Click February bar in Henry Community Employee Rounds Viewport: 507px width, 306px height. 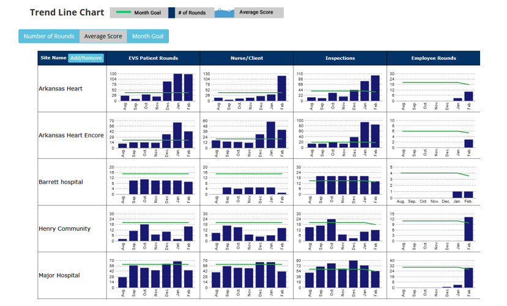pyautogui.click(x=468, y=228)
